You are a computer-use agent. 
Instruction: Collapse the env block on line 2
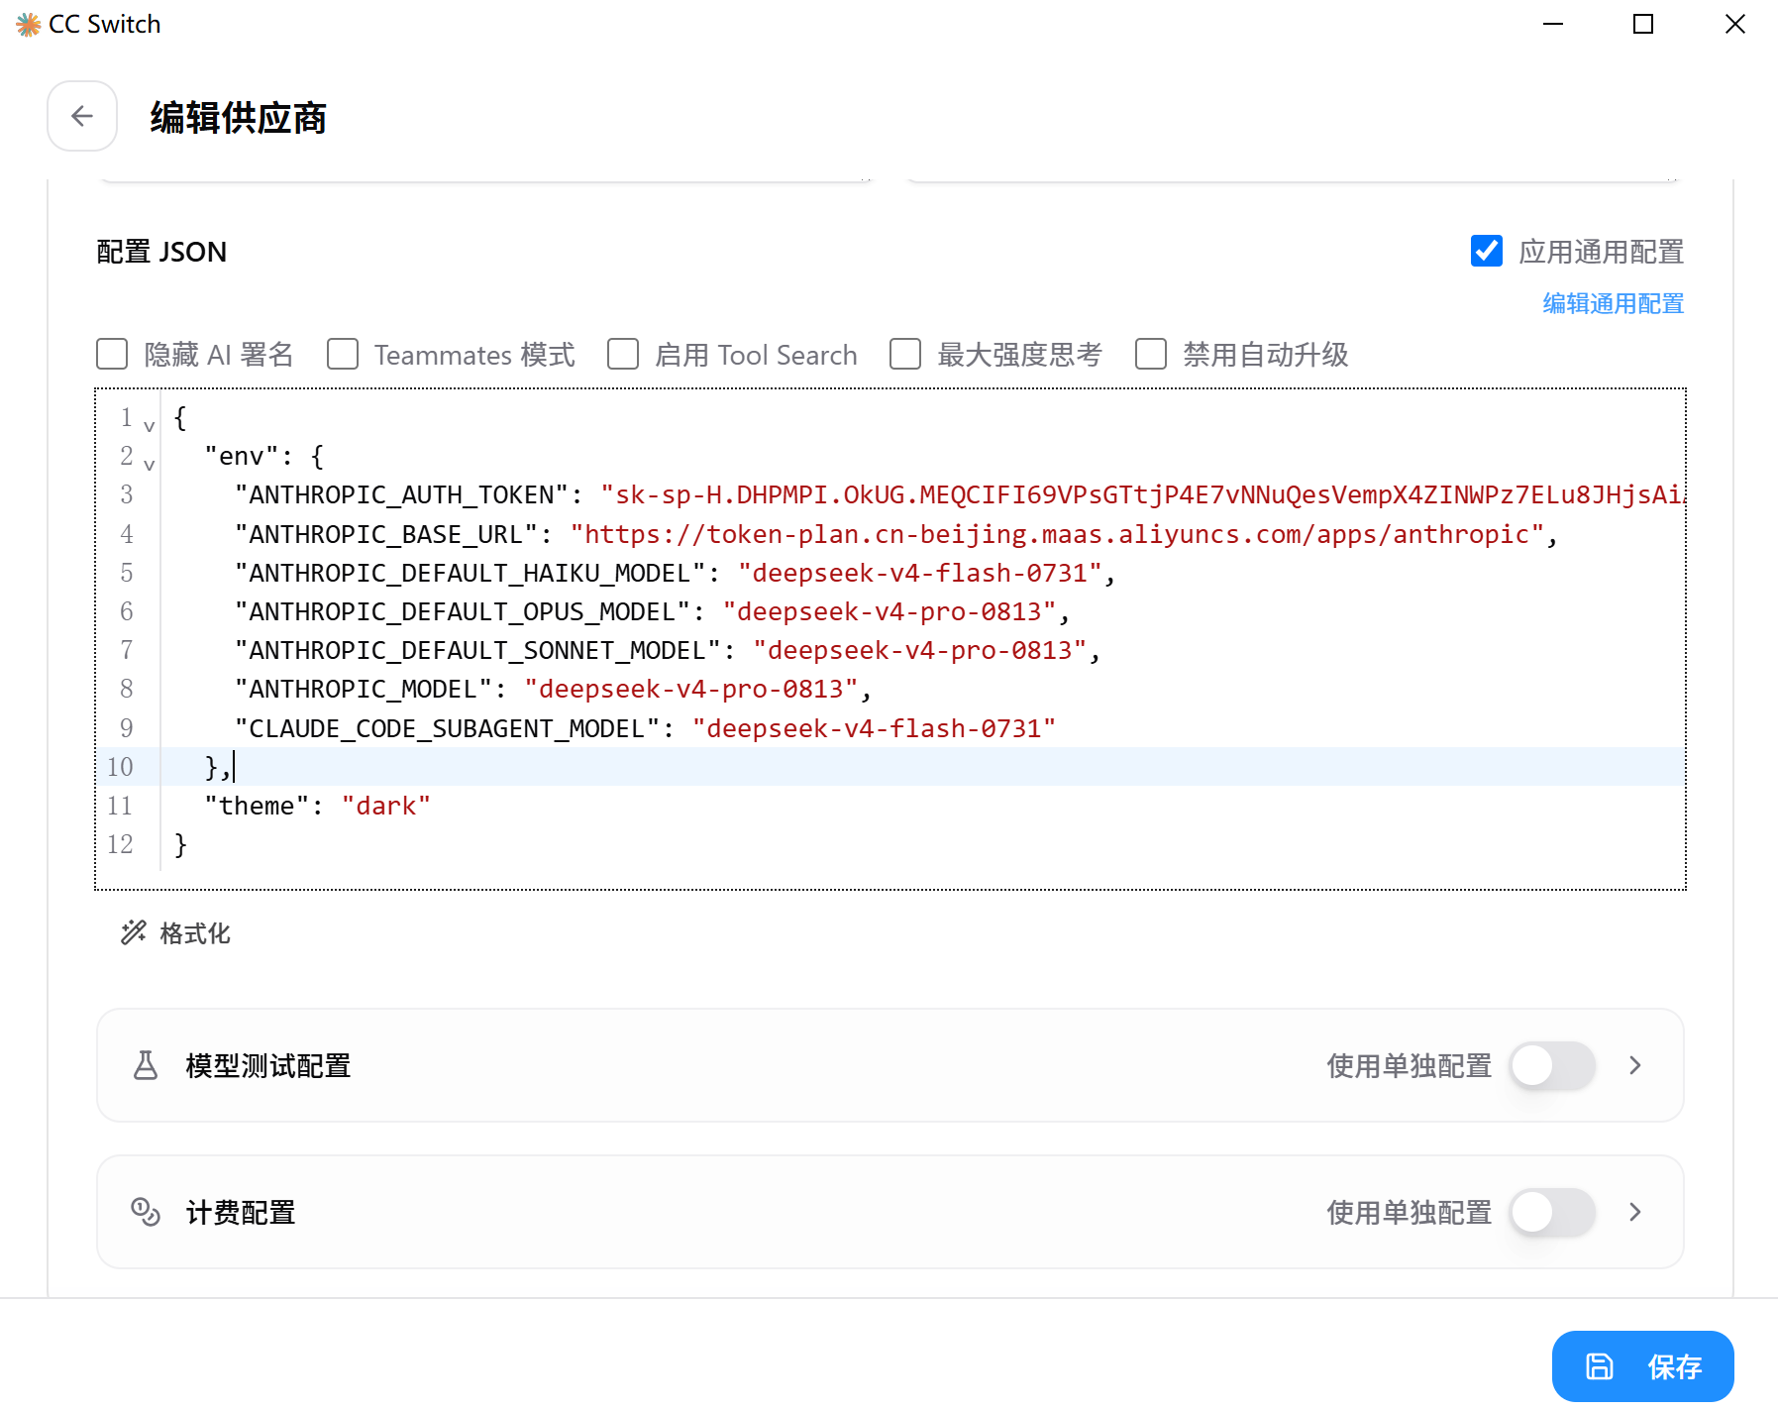pyautogui.click(x=150, y=464)
